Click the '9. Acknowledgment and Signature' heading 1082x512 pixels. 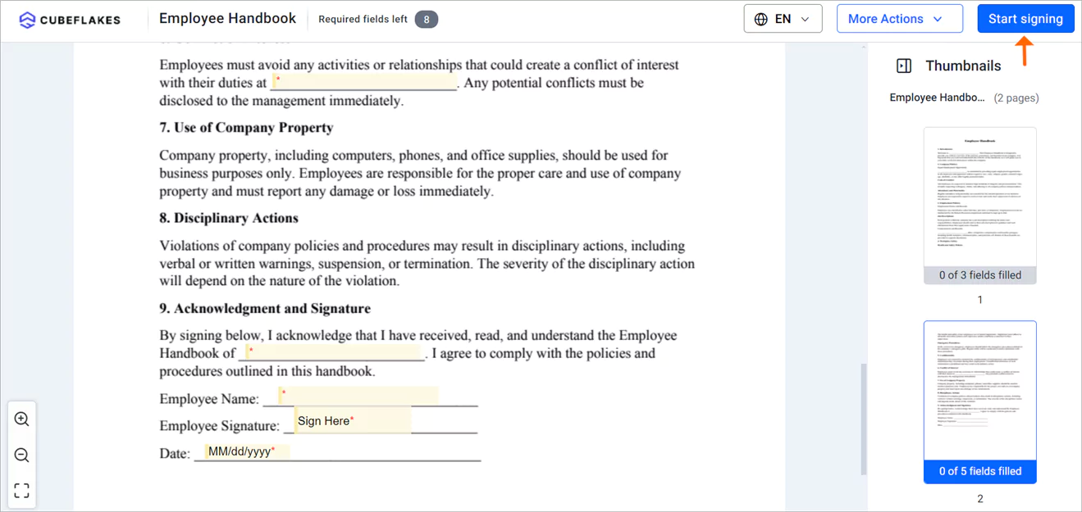265,308
